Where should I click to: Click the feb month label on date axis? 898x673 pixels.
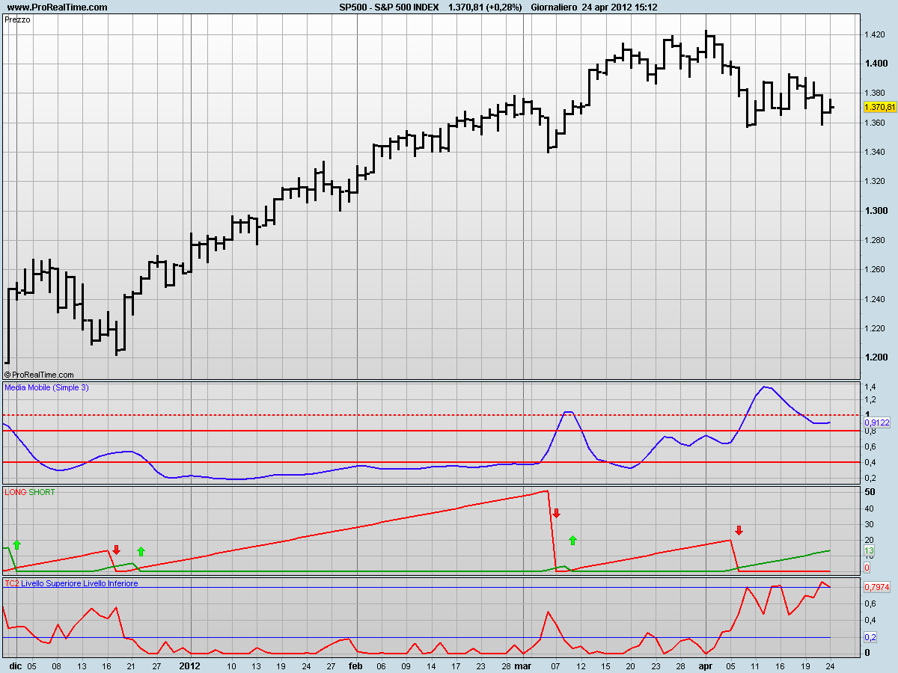(x=356, y=665)
